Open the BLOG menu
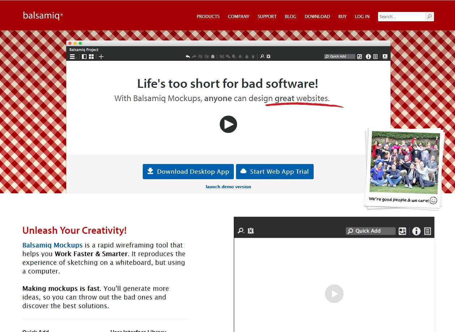This screenshot has width=455, height=332. (290, 16)
